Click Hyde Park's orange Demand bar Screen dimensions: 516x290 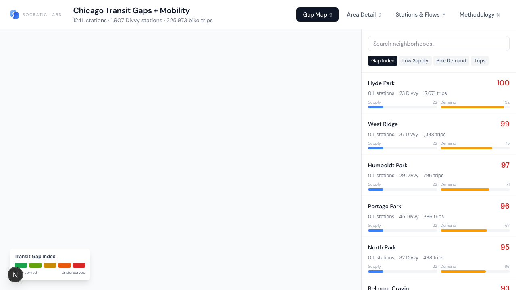(x=472, y=107)
